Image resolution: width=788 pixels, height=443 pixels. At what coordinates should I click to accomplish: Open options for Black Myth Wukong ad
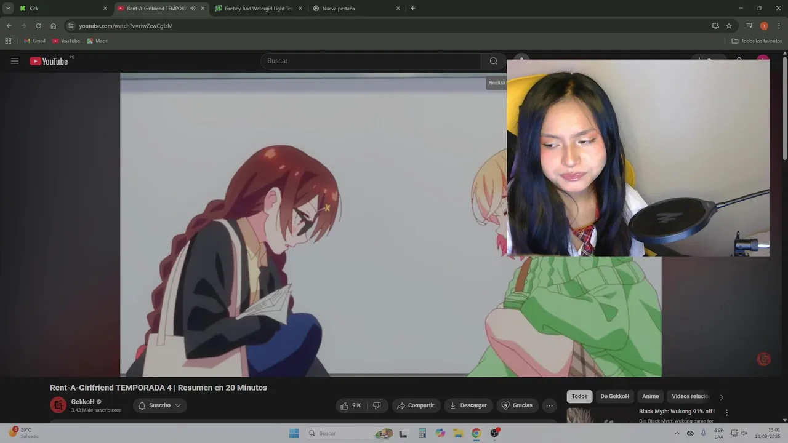(726, 412)
